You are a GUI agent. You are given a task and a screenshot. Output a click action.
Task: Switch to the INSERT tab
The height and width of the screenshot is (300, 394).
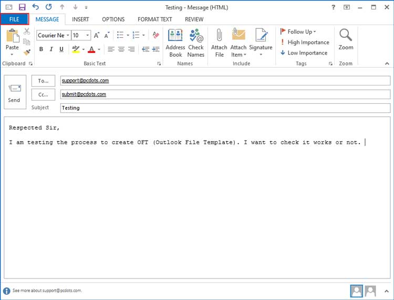tap(80, 19)
